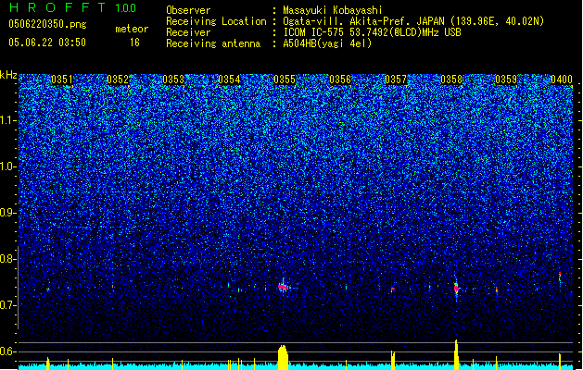Click observer name Masayuki Kobayashi

pyautogui.click(x=333, y=10)
